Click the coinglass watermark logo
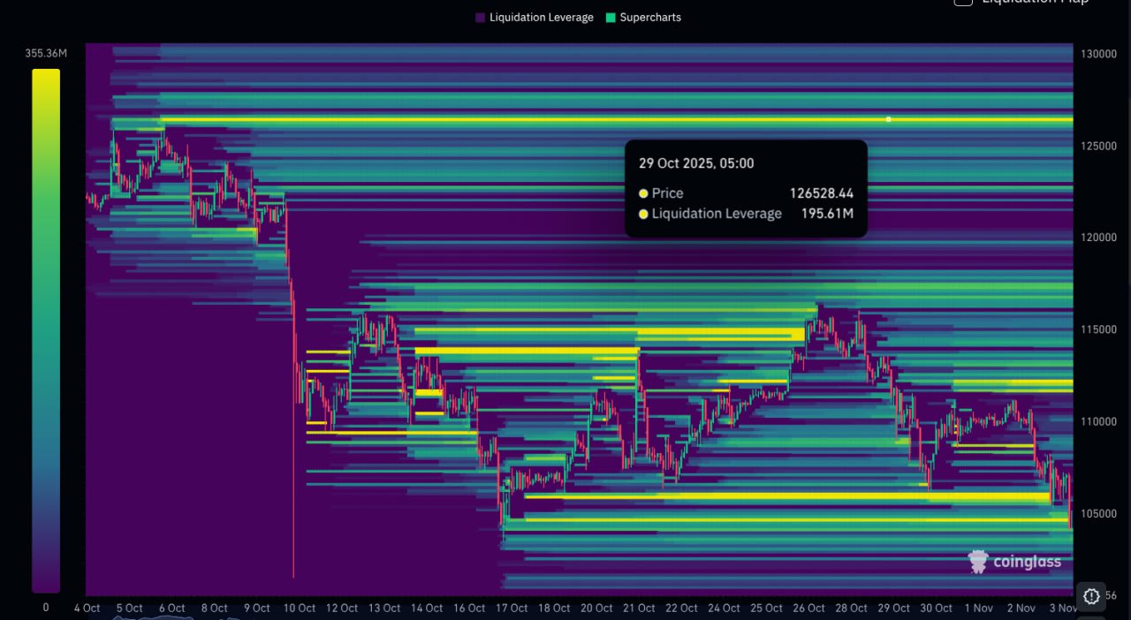The height and width of the screenshot is (620, 1131). (x=1014, y=562)
